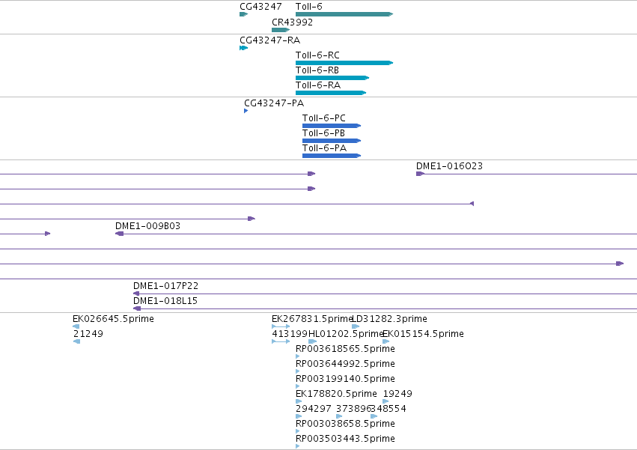The image size is (637, 450).
Task: Click the 348554 EST marker
Action: (x=374, y=416)
